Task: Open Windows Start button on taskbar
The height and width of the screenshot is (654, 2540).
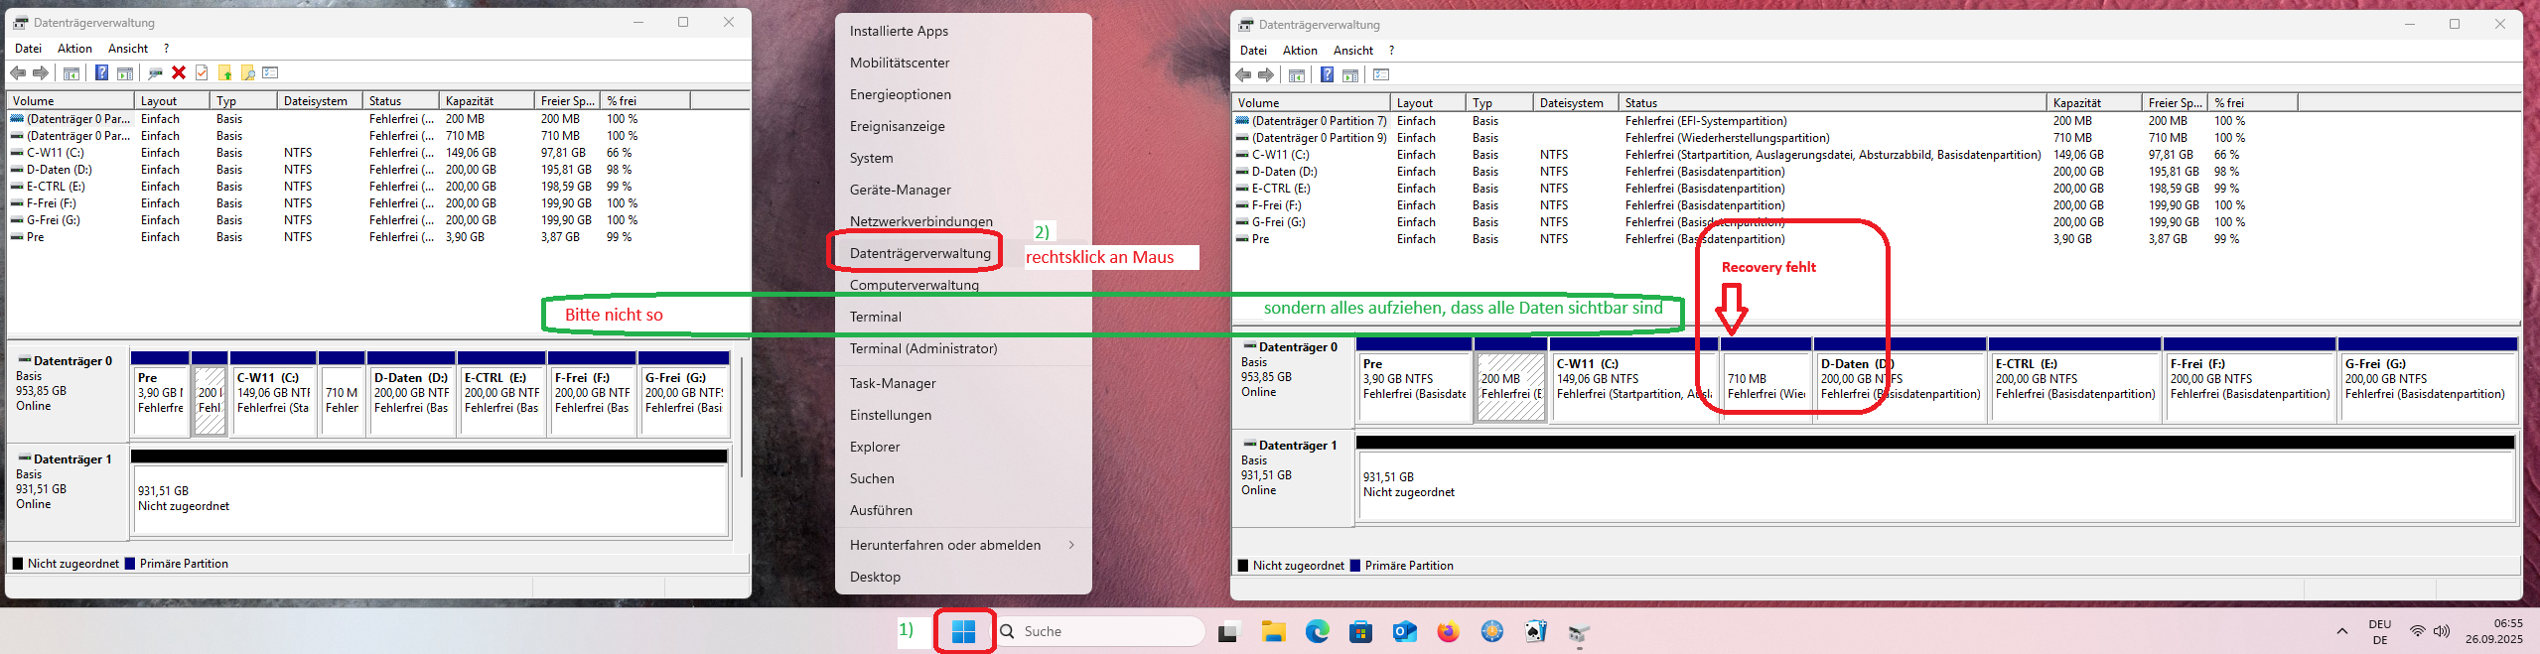Action: click(x=963, y=631)
